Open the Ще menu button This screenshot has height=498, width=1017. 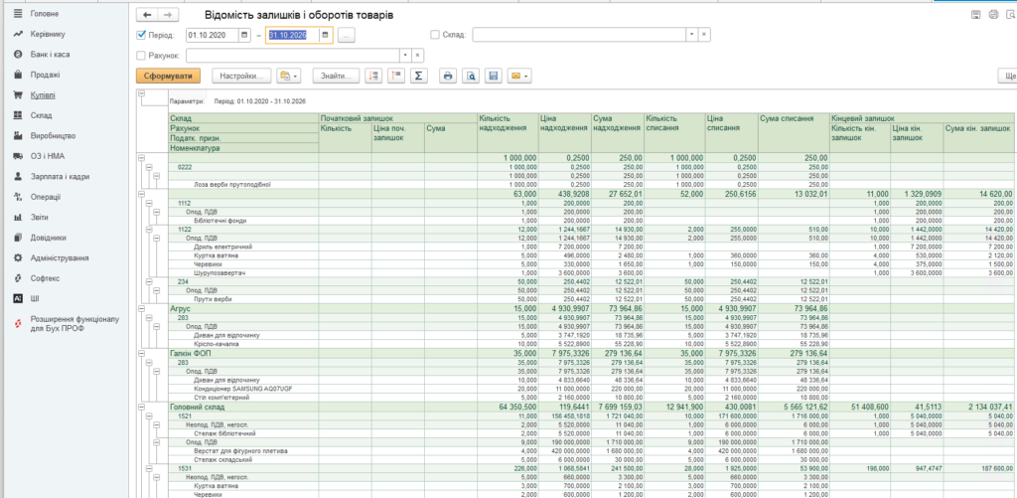[1008, 76]
